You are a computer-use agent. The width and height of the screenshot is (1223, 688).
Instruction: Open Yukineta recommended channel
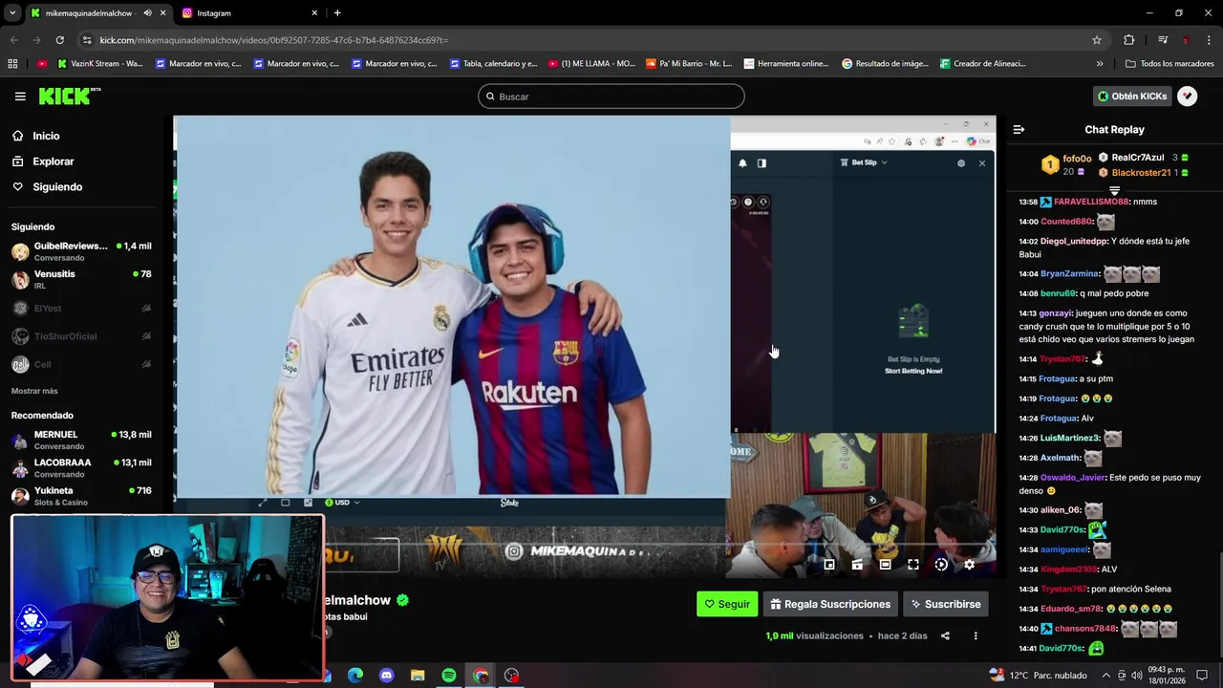82,496
